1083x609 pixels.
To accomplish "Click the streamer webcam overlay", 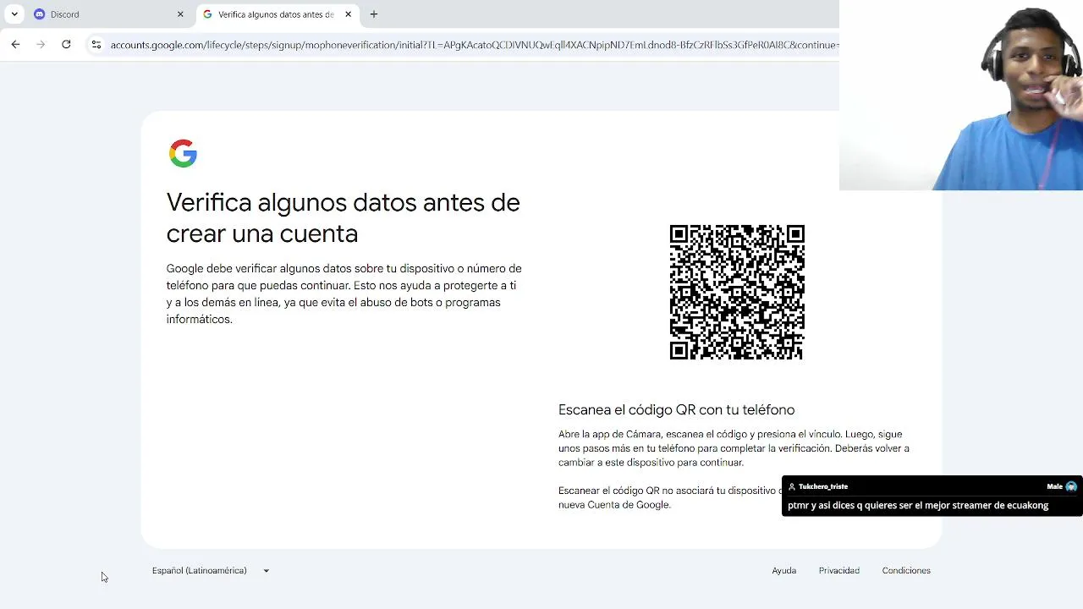I will coord(961,95).
